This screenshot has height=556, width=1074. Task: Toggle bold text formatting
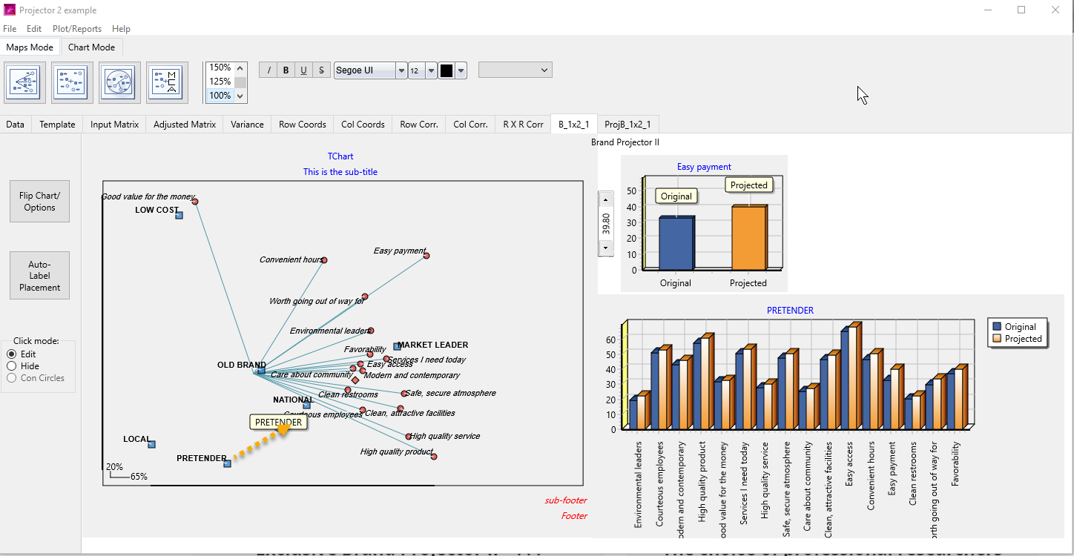286,70
